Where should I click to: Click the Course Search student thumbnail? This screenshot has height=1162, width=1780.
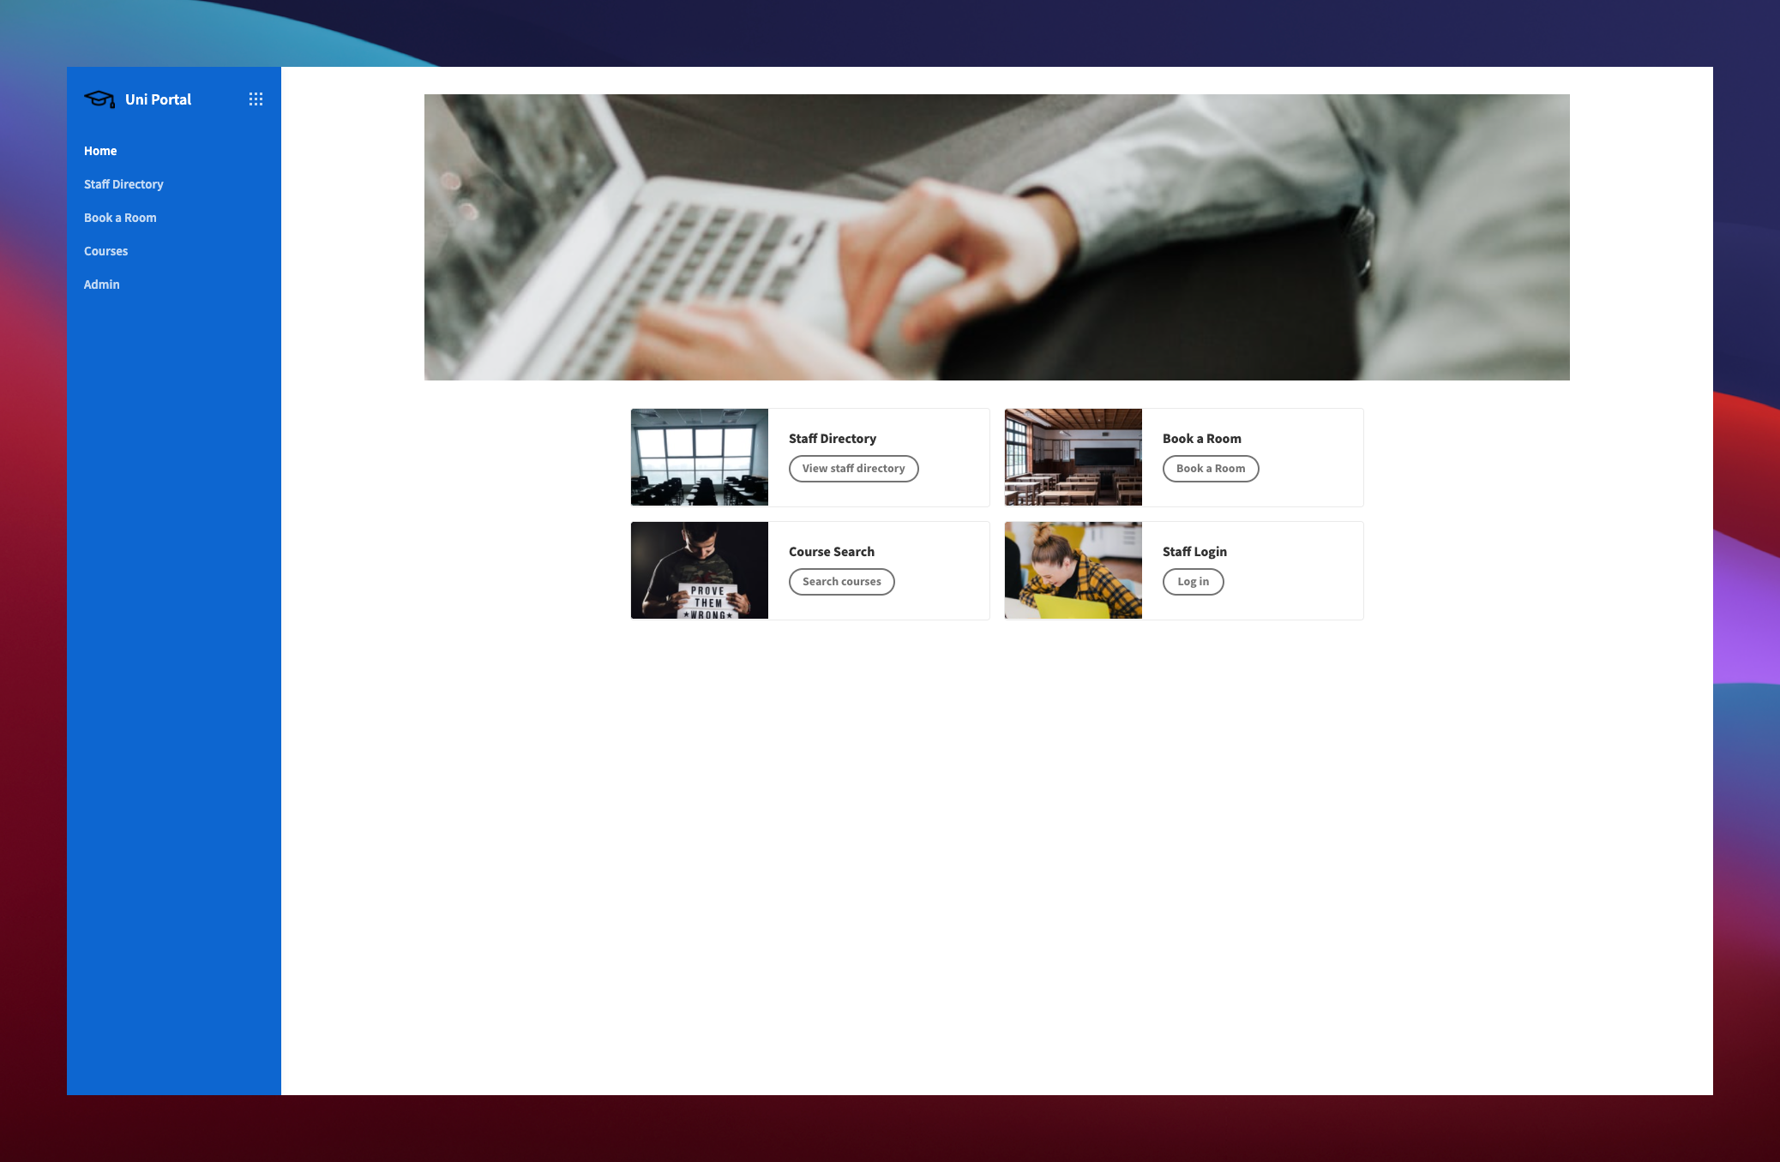pos(700,569)
